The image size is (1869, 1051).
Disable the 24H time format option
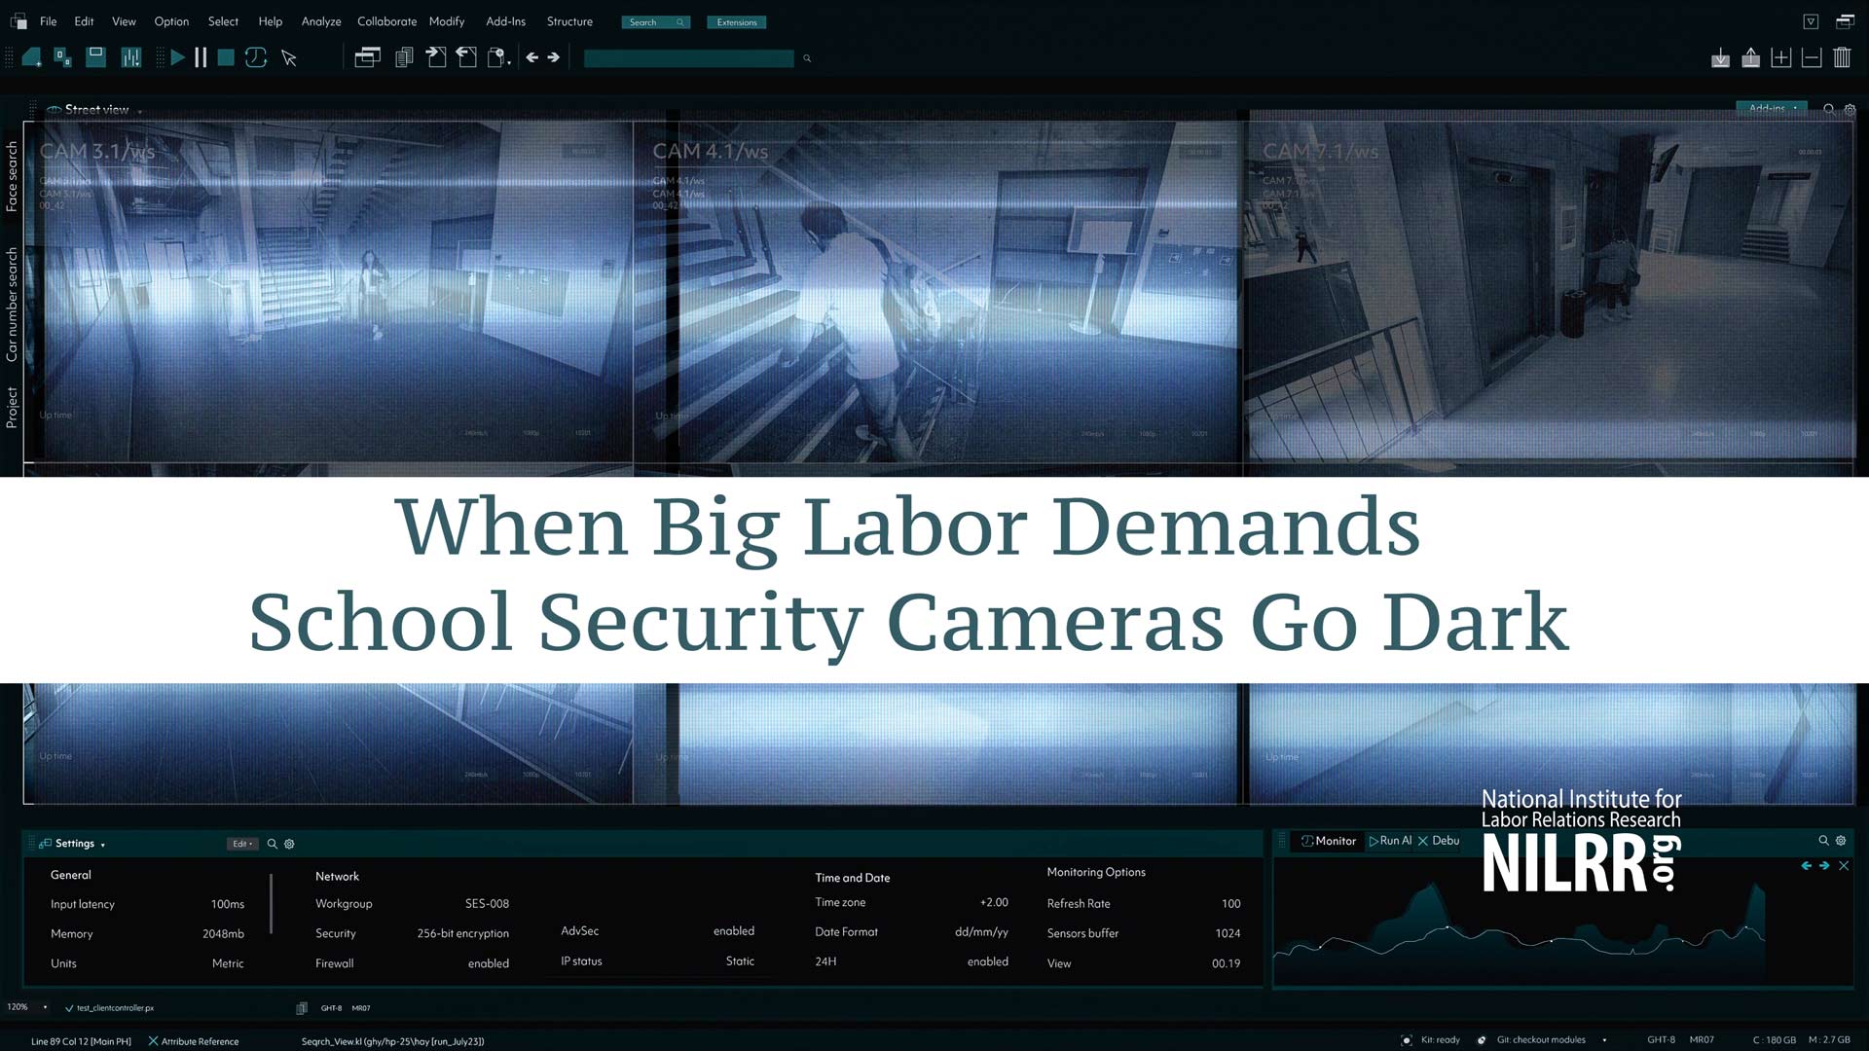point(987,961)
